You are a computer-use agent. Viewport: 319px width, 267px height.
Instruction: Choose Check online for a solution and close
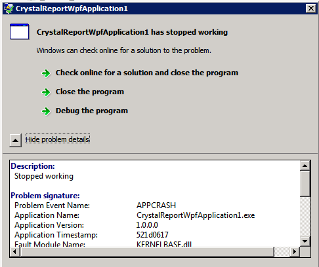tap(147, 73)
